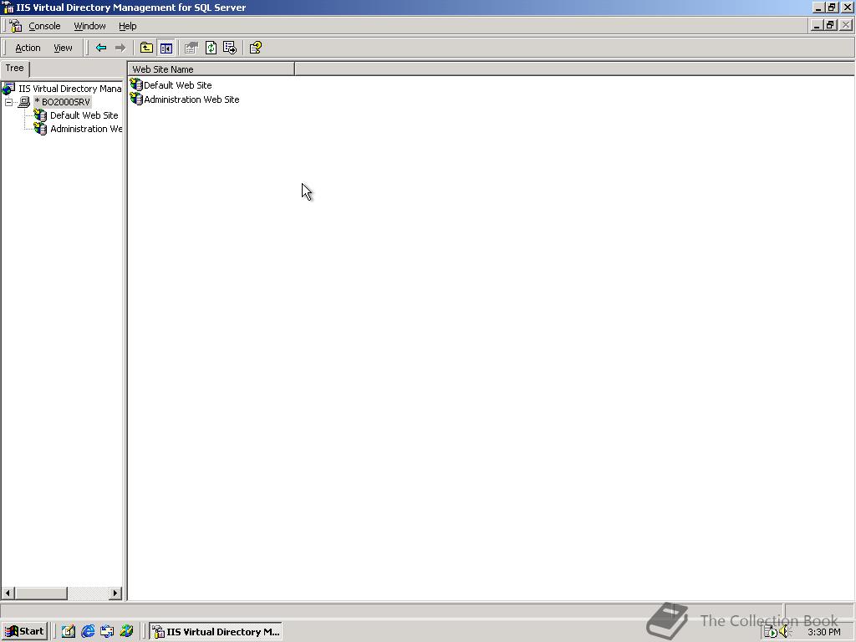Viewport: 856px width, 642px height.
Task: Click Default Web Site icon in tree
Action: [40, 115]
